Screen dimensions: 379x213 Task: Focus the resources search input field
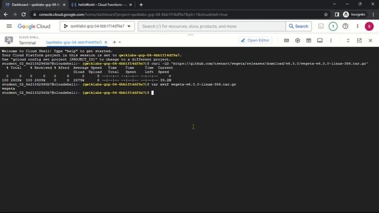[212, 26]
